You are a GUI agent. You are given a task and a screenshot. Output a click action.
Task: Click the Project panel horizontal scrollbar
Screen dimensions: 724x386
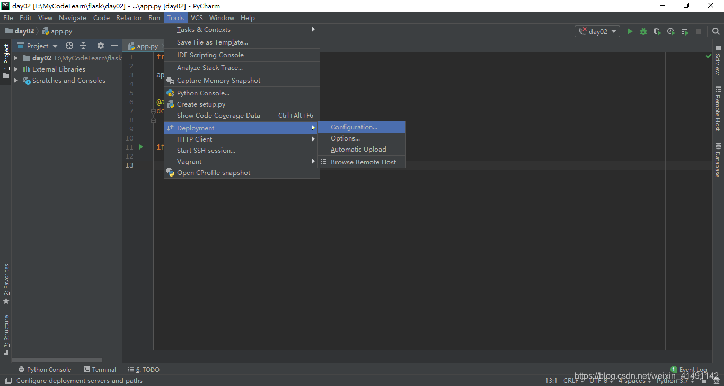(57, 359)
